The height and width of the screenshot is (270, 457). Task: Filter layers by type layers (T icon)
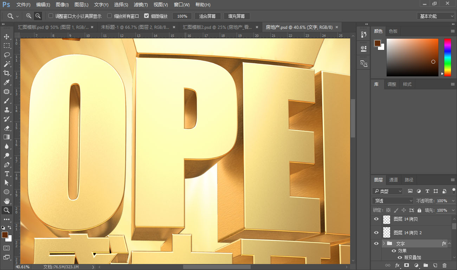click(x=427, y=191)
